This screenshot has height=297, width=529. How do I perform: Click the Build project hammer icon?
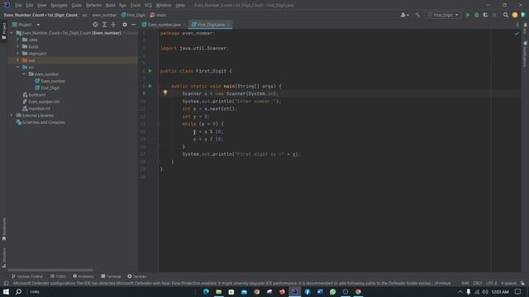417,15
